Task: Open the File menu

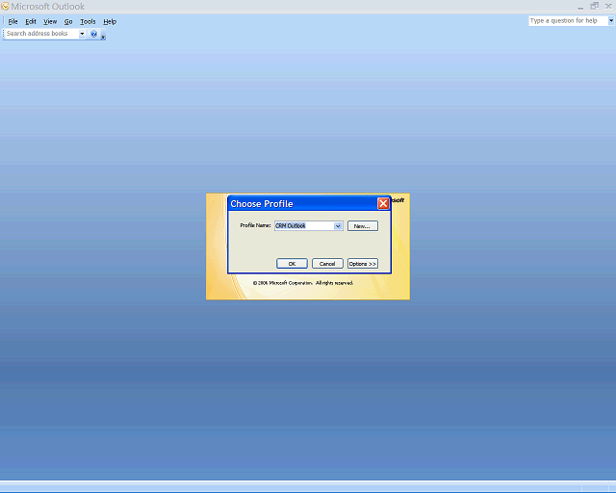Action: point(13,21)
